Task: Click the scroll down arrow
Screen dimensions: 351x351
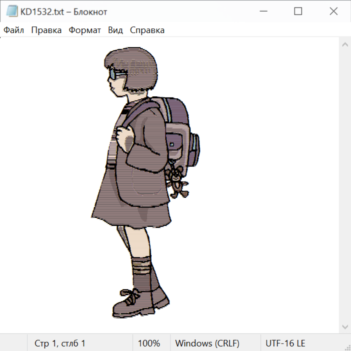Action: click(345, 326)
